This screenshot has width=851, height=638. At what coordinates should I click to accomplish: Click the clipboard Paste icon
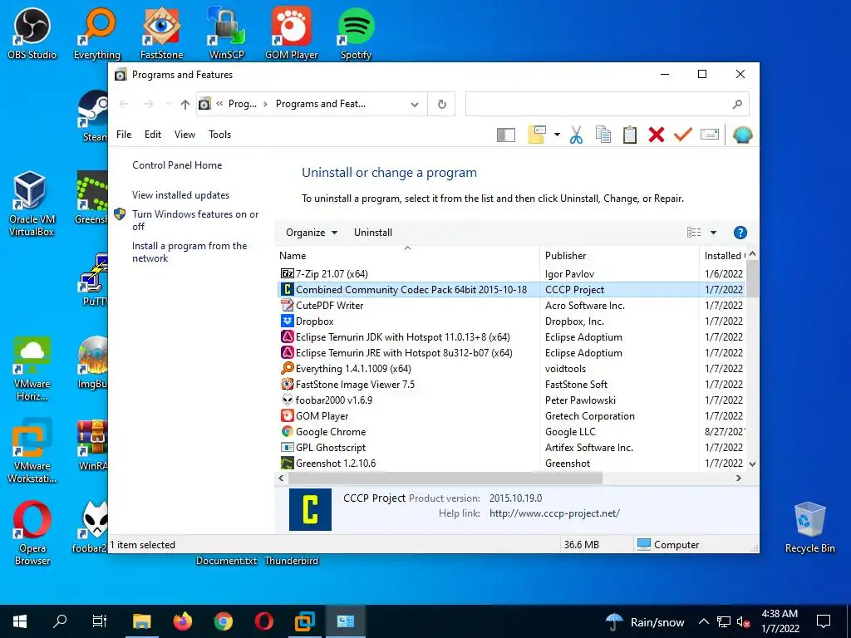click(630, 135)
